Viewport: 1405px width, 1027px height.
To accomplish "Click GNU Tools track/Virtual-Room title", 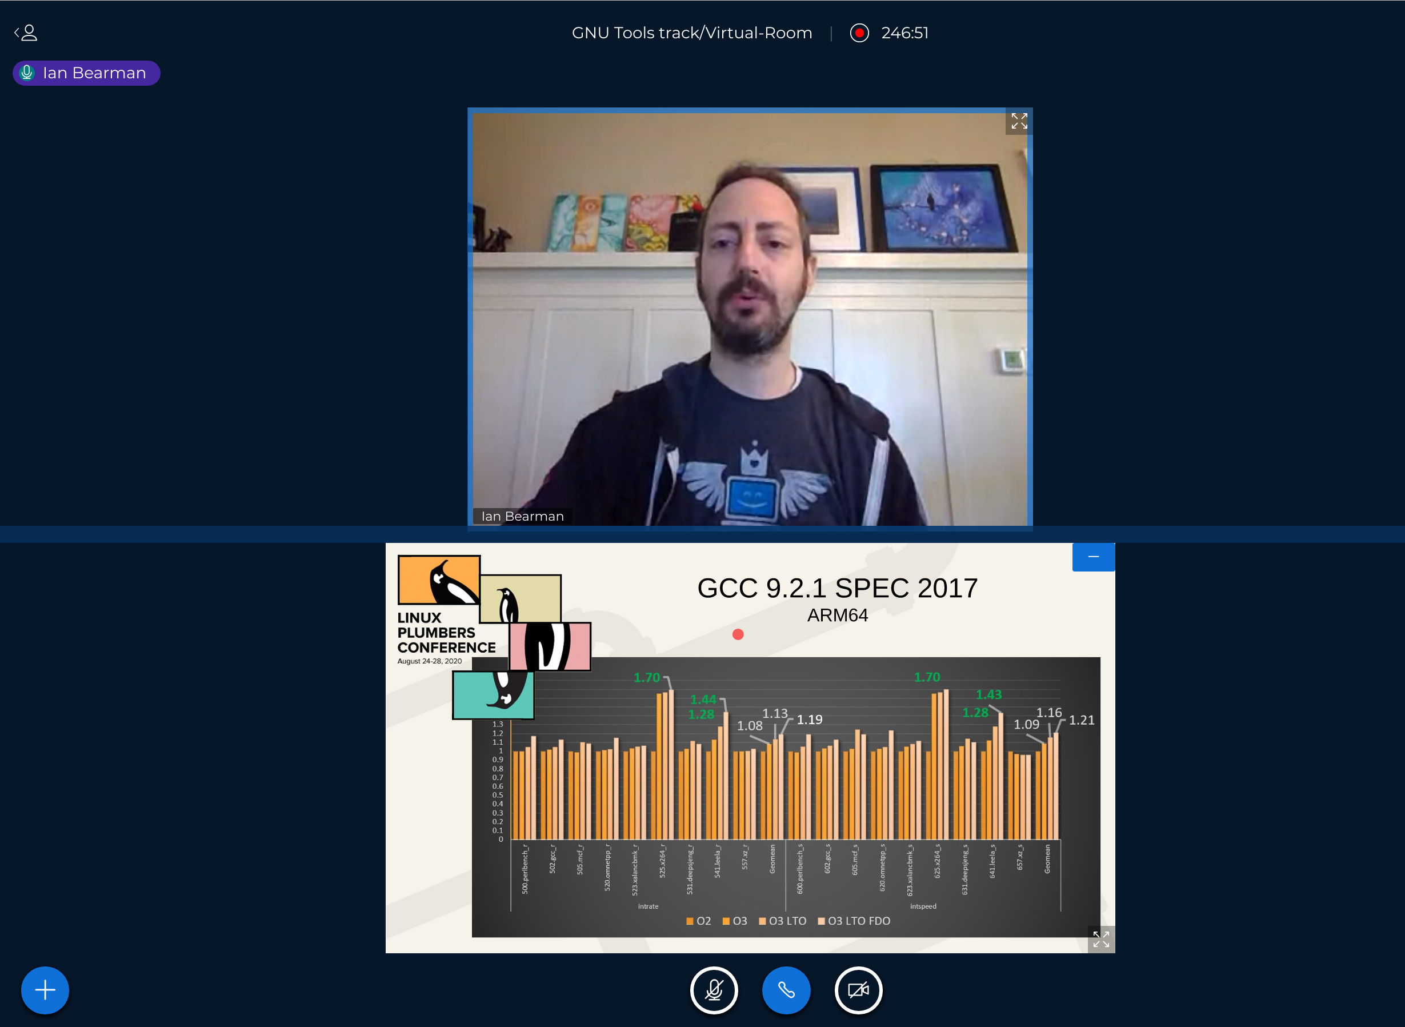I will pos(691,33).
